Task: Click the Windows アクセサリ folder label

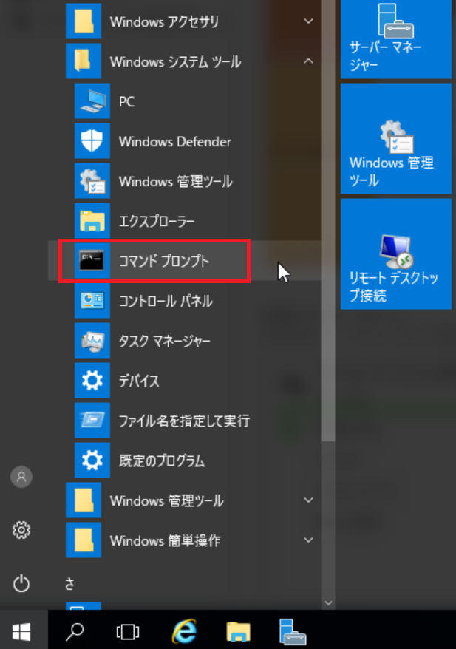Action: (x=164, y=21)
